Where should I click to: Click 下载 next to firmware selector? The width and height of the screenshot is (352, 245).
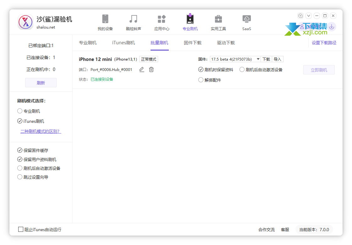click(266, 59)
